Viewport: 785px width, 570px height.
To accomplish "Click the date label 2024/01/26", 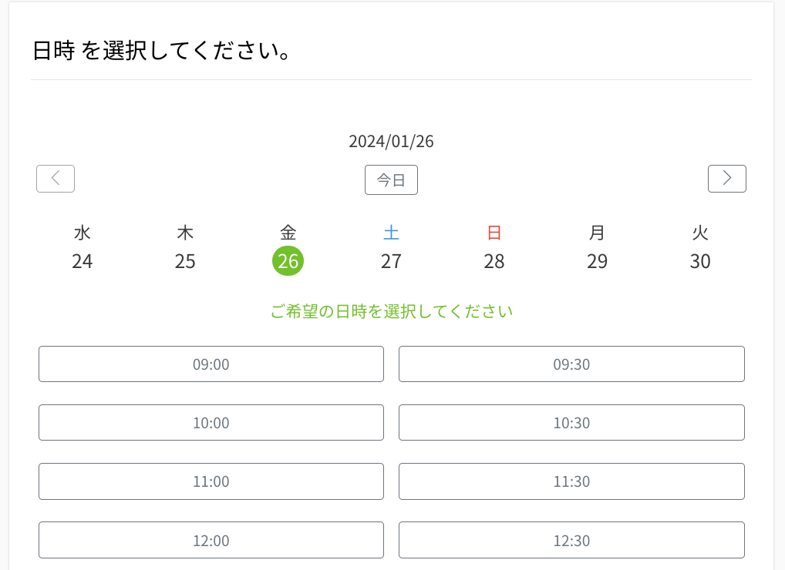I will (391, 141).
